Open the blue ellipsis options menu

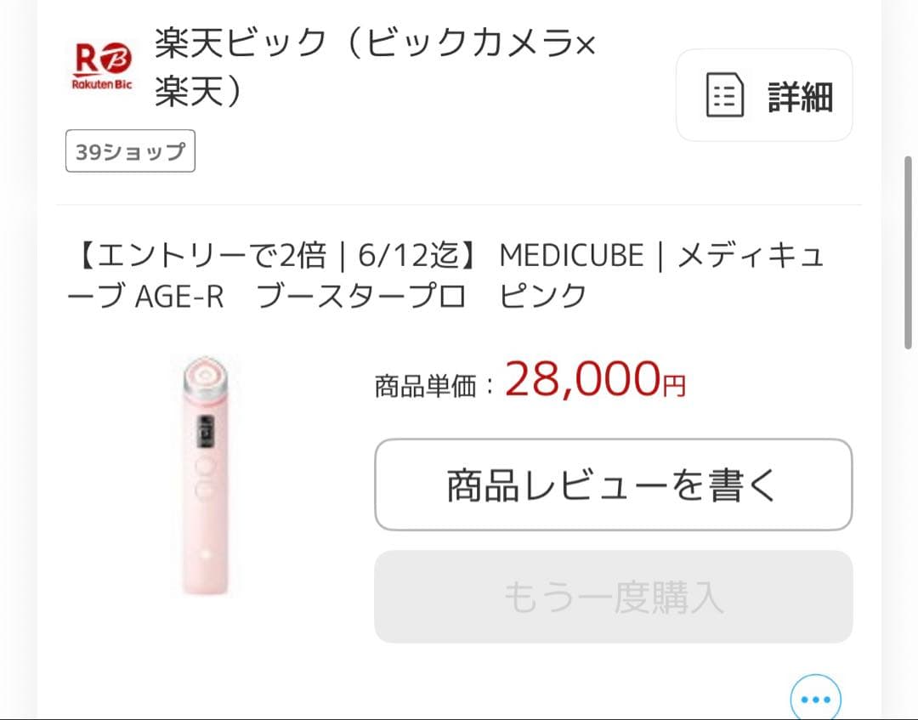(814, 698)
